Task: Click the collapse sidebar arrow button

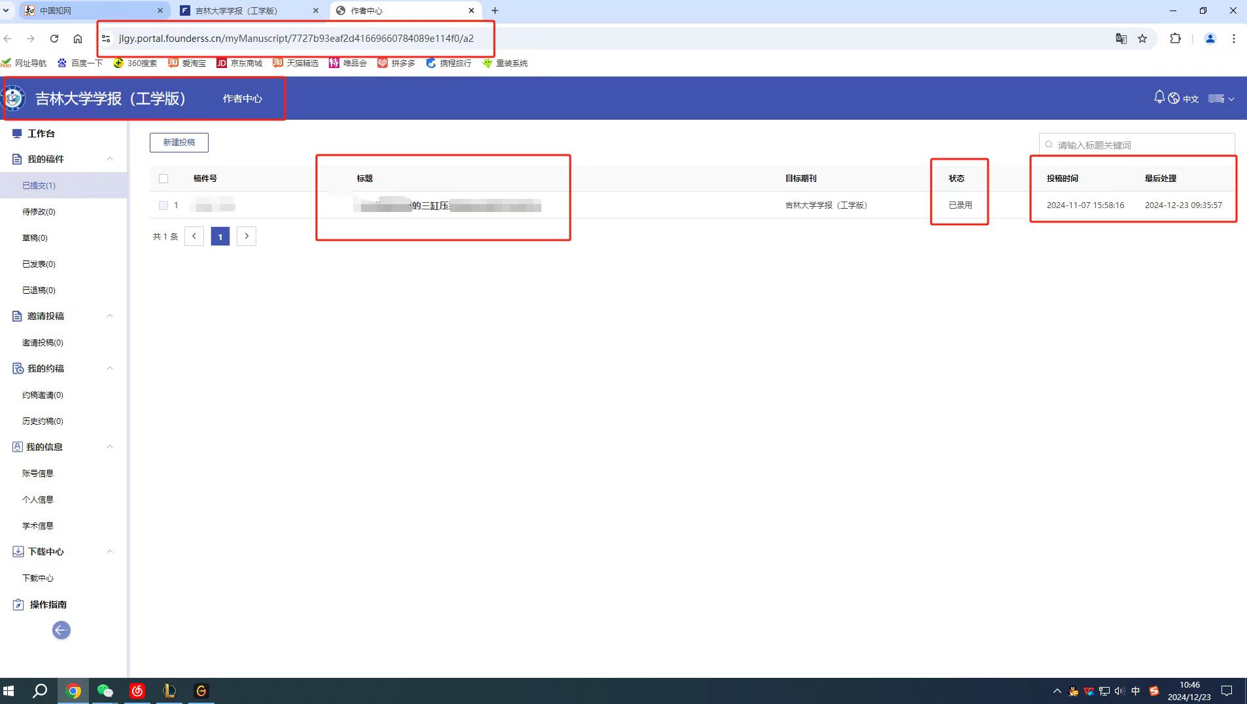Action: pyautogui.click(x=61, y=630)
